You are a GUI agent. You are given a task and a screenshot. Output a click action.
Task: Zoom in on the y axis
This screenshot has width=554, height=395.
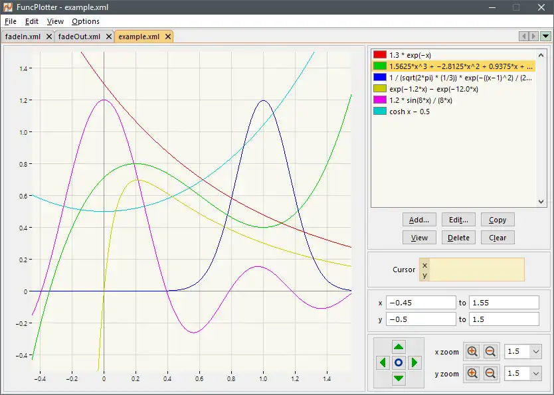pos(472,374)
